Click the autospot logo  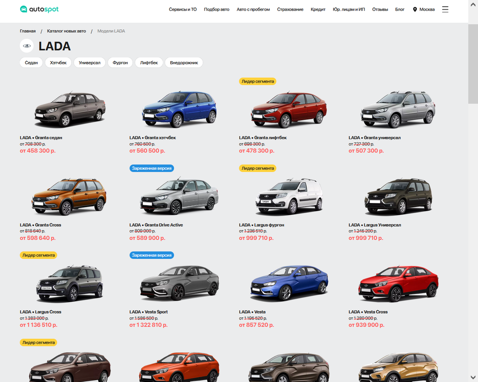pyautogui.click(x=39, y=9)
